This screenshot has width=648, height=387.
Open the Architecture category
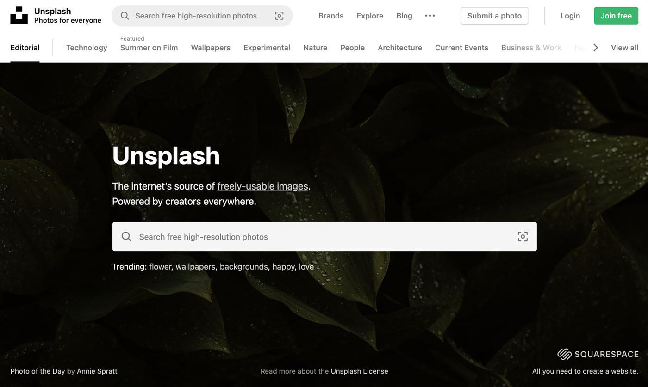pyautogui.click(x=400, y=48)
